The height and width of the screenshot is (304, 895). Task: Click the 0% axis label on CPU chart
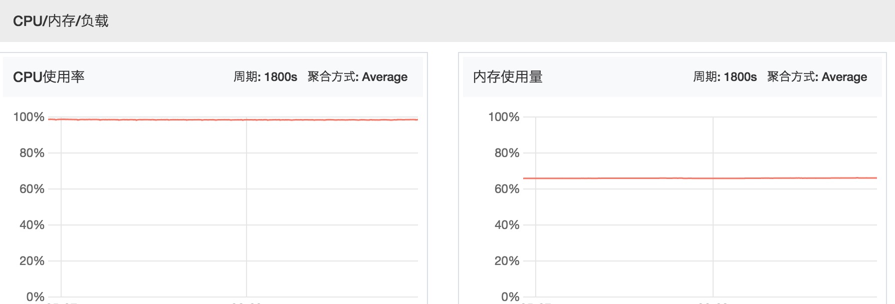[x=35, y=297]
